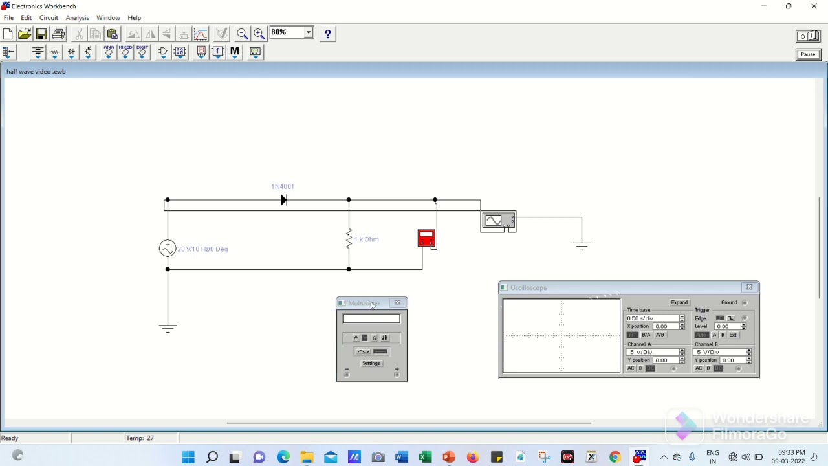828x466 pixels.
Task: Open the Mixed ICs parts bin
Action: [x=125, y=52]
